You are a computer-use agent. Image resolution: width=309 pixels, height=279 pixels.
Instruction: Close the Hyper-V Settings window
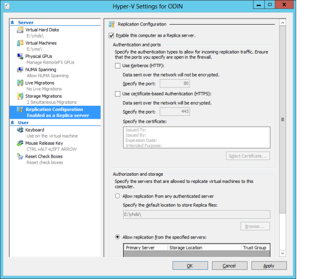pyautogui.click(x=284, y=5)
